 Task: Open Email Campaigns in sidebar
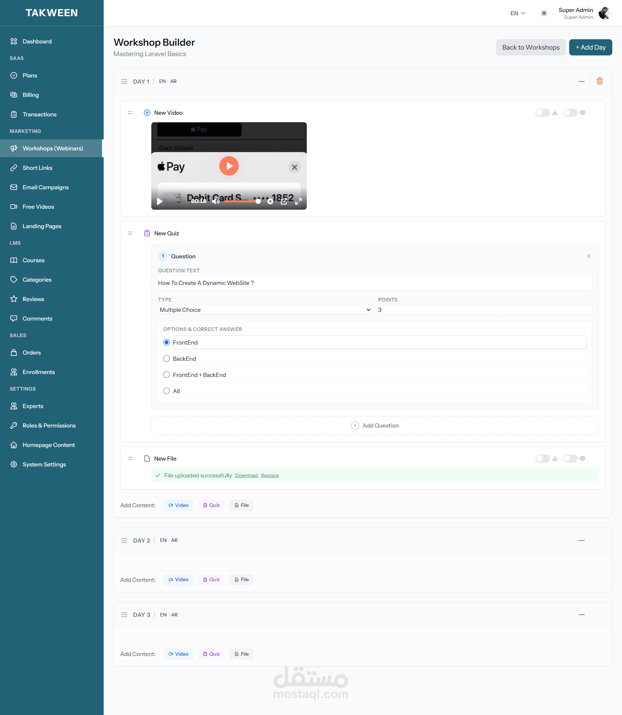coord(45,188)
